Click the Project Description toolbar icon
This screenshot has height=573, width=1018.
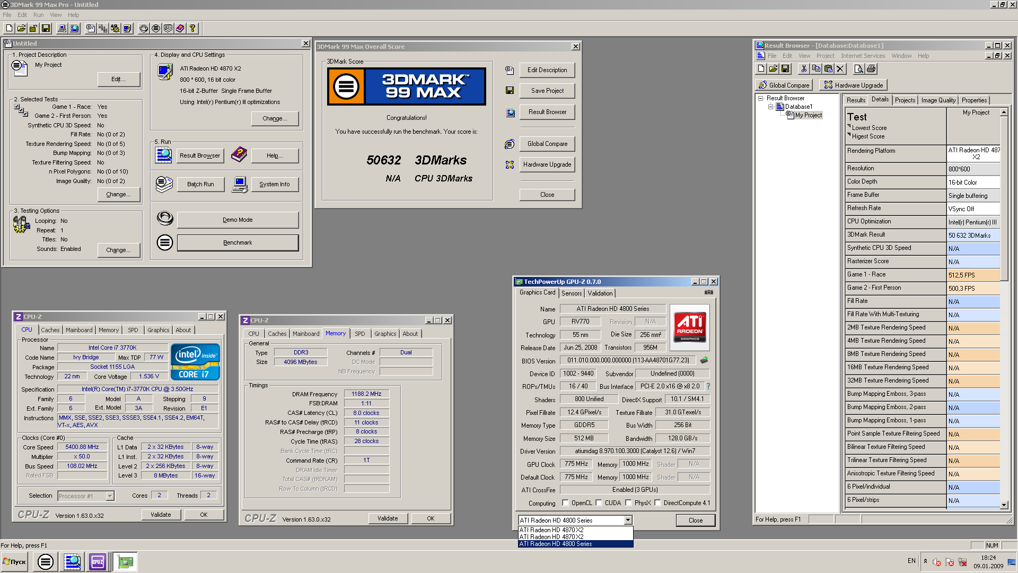point(91,28)
